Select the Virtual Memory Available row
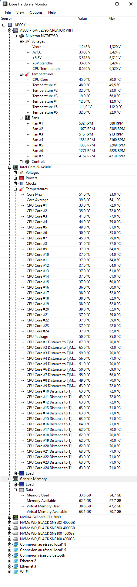Viewport: 137px width, 587px height. [68, 512]
